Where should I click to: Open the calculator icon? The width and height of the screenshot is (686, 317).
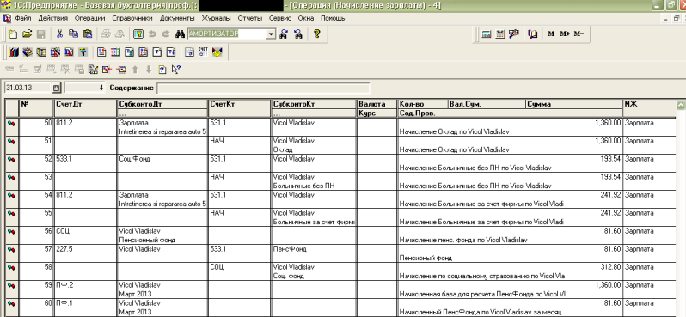point(486,34)
